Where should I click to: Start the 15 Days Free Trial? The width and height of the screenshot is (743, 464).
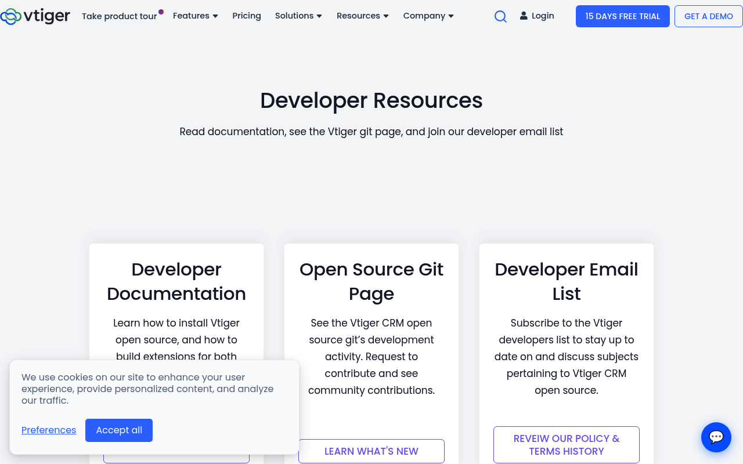tap(623, 16)
